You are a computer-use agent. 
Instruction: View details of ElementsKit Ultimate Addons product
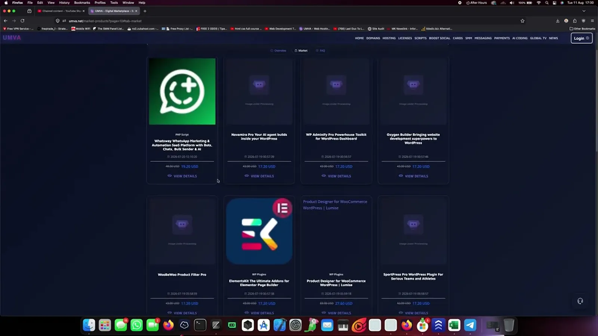click(259, 313)
